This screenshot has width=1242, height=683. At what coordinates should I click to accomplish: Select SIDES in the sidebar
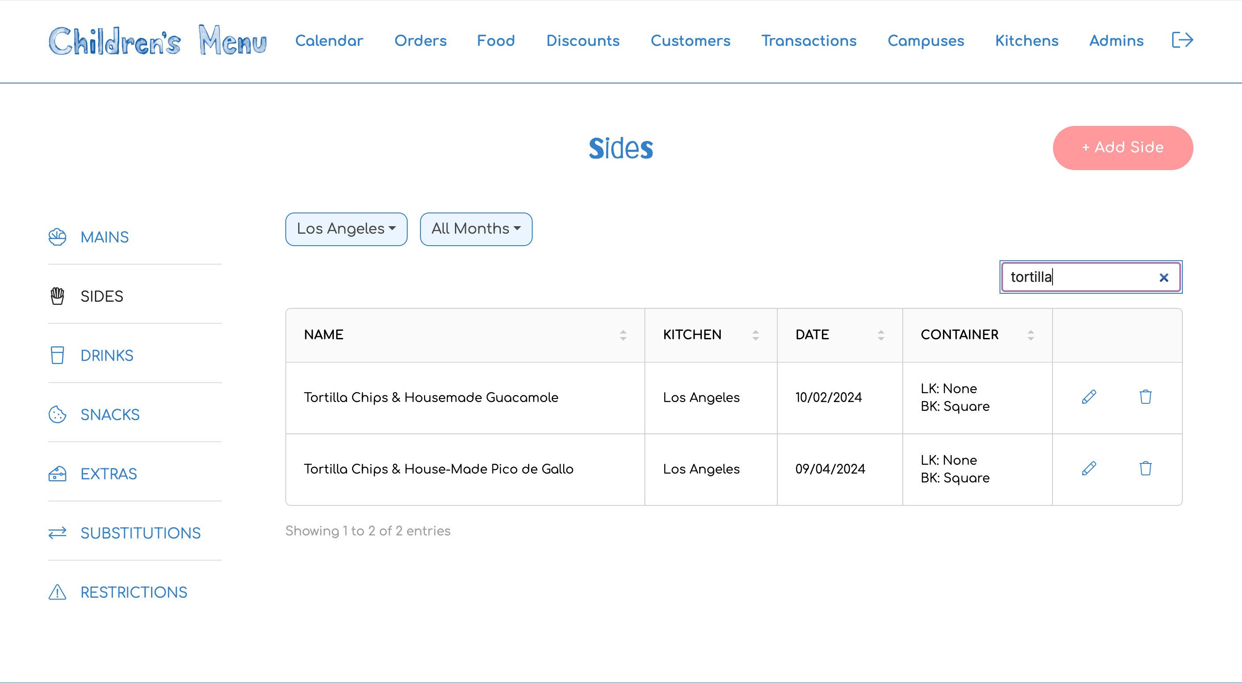pyautogui.click(x=102, y=296)
